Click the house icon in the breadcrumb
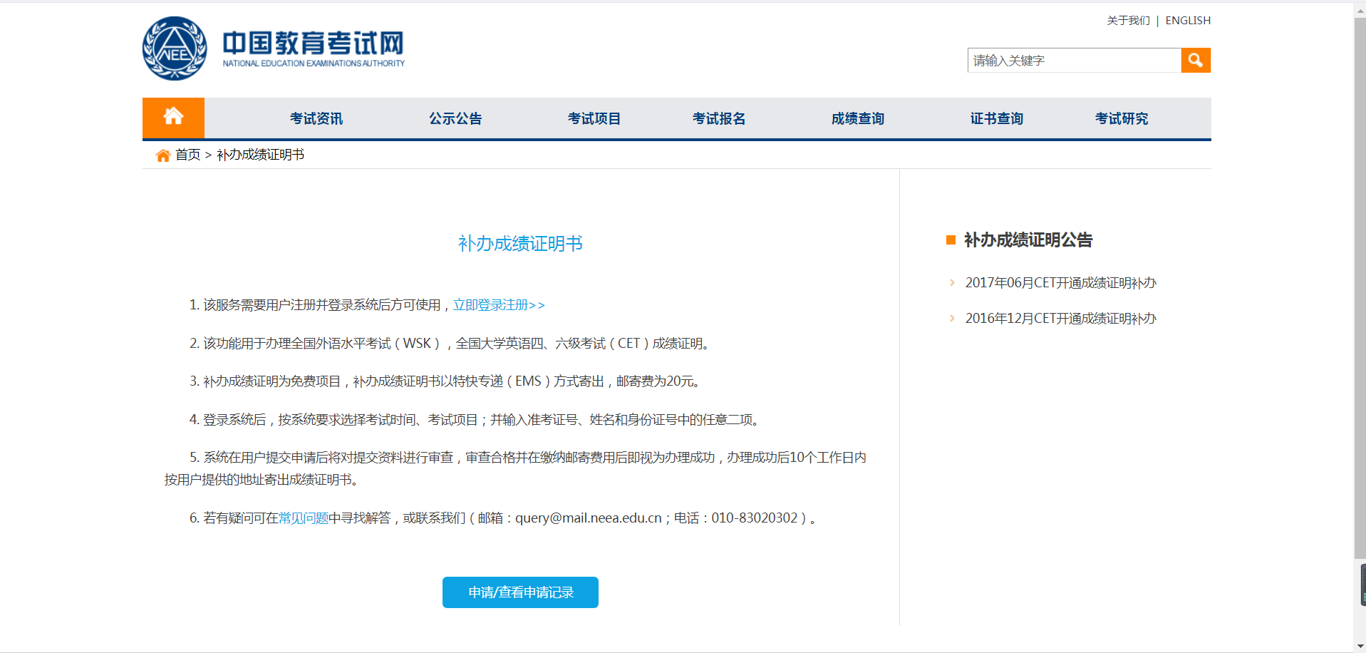Viewport: 1366px width, 653px height. [x=162, y=154]
